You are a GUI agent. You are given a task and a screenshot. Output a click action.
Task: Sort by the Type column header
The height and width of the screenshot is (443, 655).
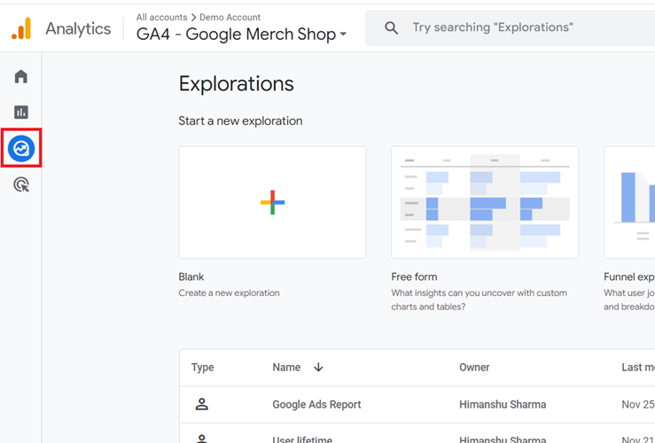point(203,367)
